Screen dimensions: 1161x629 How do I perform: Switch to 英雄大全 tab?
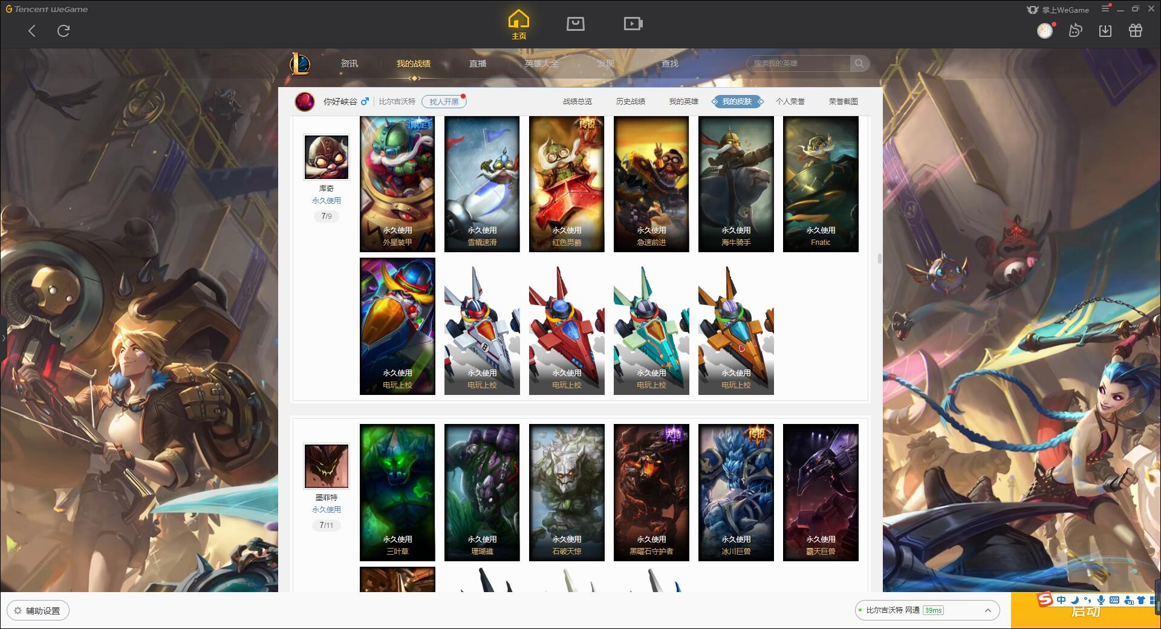tap(542, 64)
